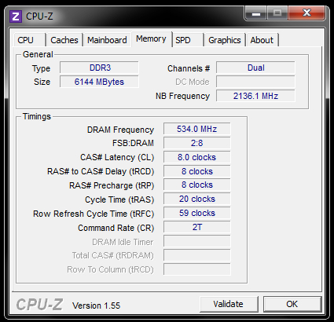
Task: Click the RAS# Precharge value 8 clocks
Action: [197, 185]
